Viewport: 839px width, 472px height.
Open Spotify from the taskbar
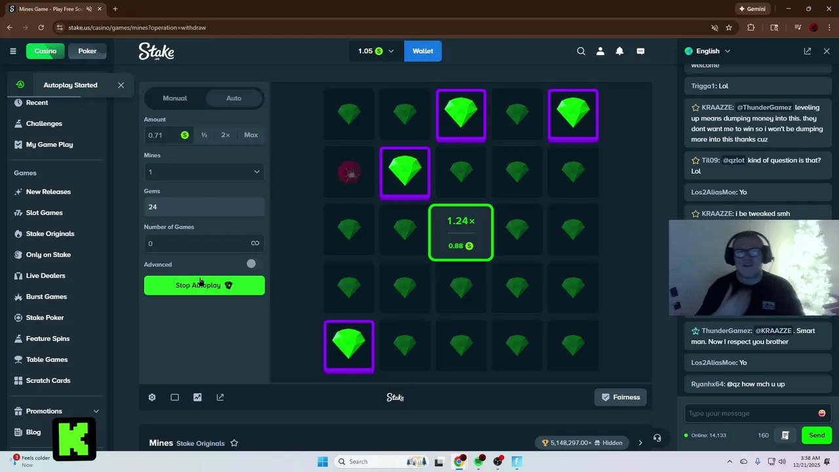[479, 462]
